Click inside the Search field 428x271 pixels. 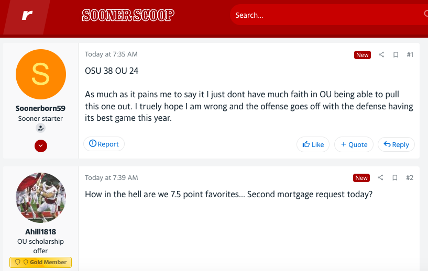click(x=325, y=15)
